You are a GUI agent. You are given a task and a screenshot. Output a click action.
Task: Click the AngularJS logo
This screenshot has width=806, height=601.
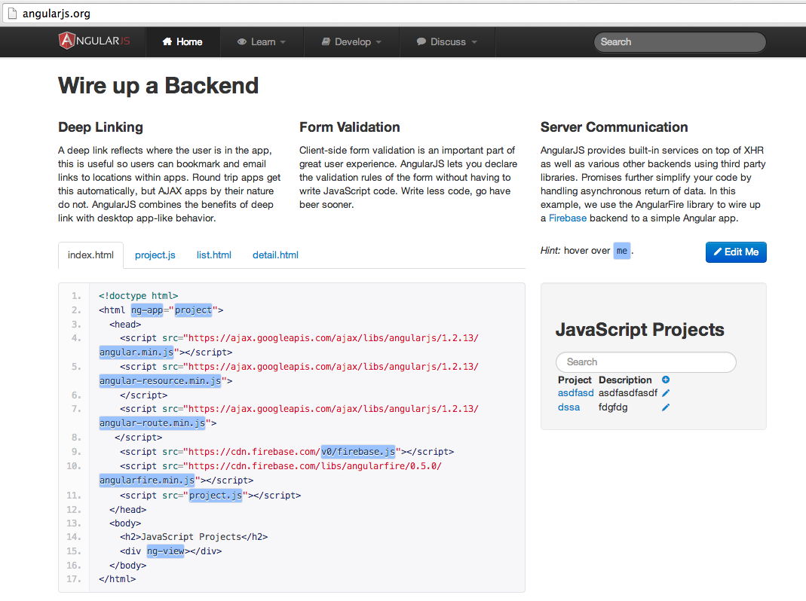click(x=94, y=41)
